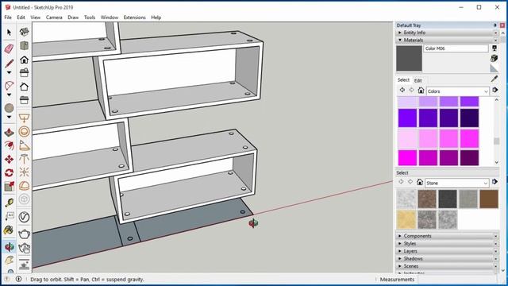Pick the Sample Paint eyedropper
Viewport: 508px width, 286px height.
click(x=495, y=79)
